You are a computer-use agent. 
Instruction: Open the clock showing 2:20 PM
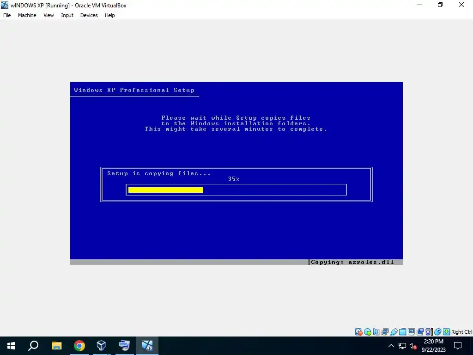click(x=433, y=346)
